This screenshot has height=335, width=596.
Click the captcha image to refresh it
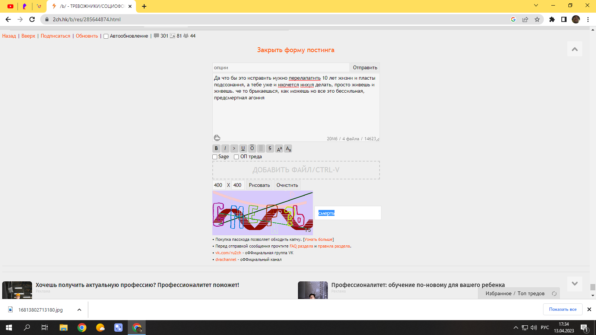pos(263,213)
